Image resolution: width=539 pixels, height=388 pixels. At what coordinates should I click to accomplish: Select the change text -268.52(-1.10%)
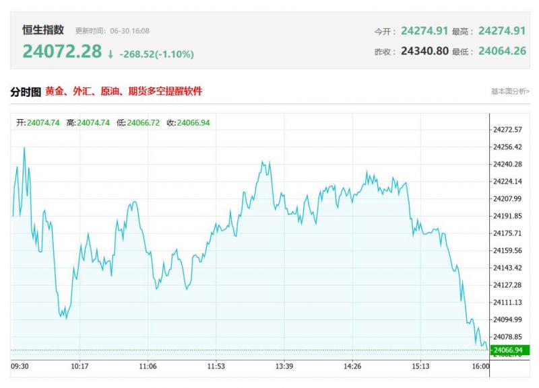[157, 54]
